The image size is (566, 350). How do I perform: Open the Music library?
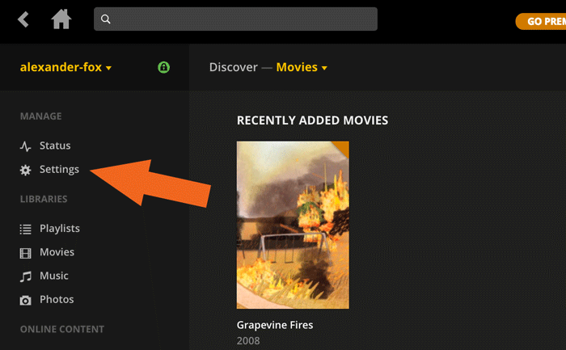[55, 276]
